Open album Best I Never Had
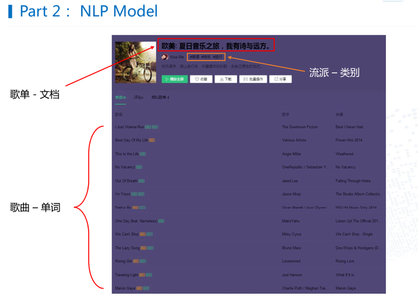 349,127
